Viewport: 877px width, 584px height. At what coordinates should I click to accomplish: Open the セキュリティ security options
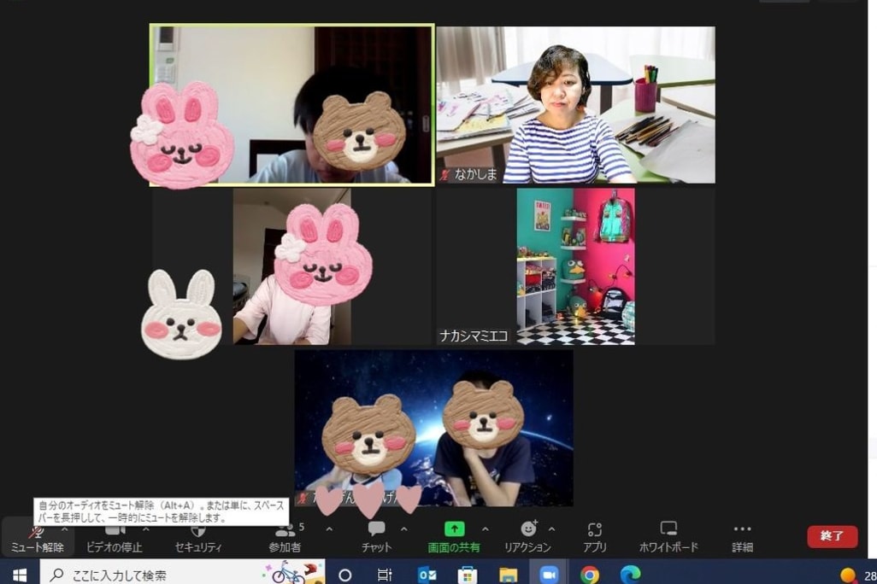[x=198, y=538]
